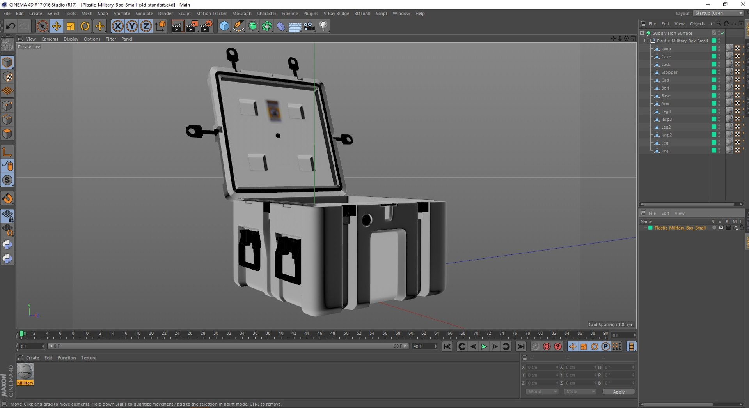Open viewport Cameras menu
Image resolution: width=749 pixels, height=408 pixels.
[x=50, y=39]
